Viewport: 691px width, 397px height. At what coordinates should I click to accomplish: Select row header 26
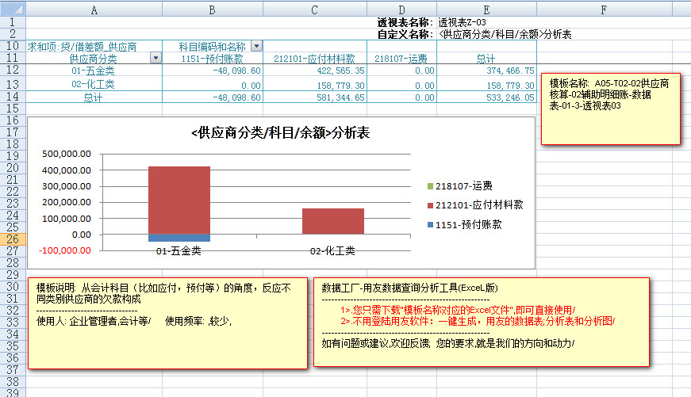(13, 239)
